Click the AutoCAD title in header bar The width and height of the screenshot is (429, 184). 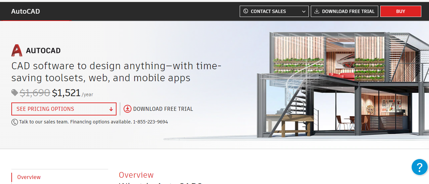[25, 11]
